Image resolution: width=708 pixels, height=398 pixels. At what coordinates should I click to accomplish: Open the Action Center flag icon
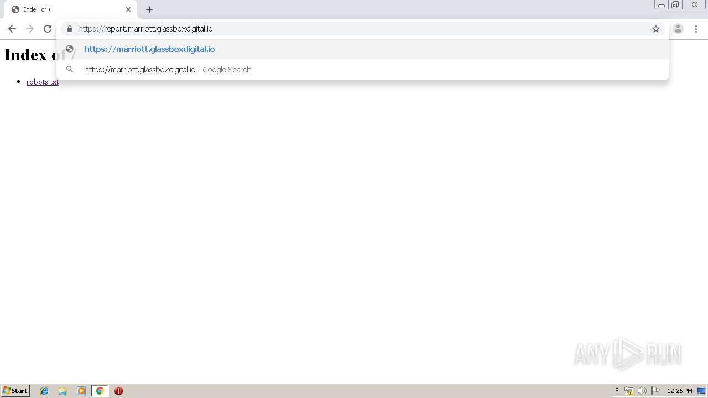655,391
